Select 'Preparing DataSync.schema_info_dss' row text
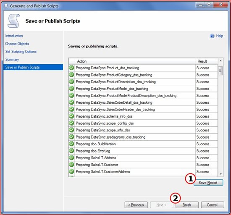The image size is (231, 215). point(104,116)
